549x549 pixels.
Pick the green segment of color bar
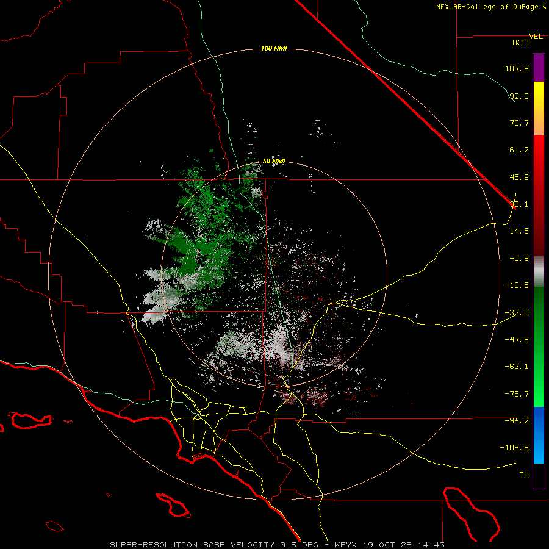point(539,346)
